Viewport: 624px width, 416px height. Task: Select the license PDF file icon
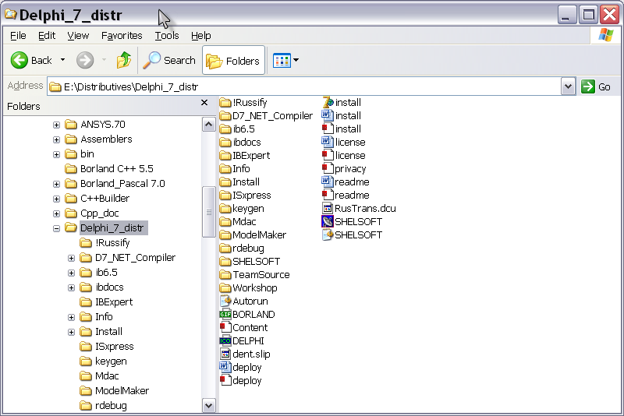tap(328, 155)
